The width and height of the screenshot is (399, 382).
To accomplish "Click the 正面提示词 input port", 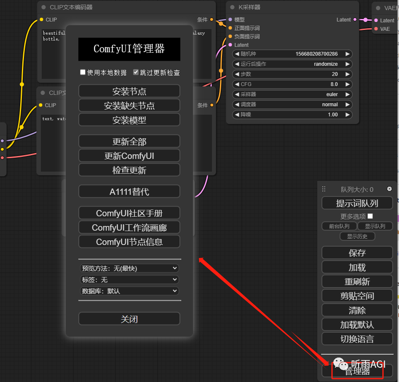I will pos(230,28).
